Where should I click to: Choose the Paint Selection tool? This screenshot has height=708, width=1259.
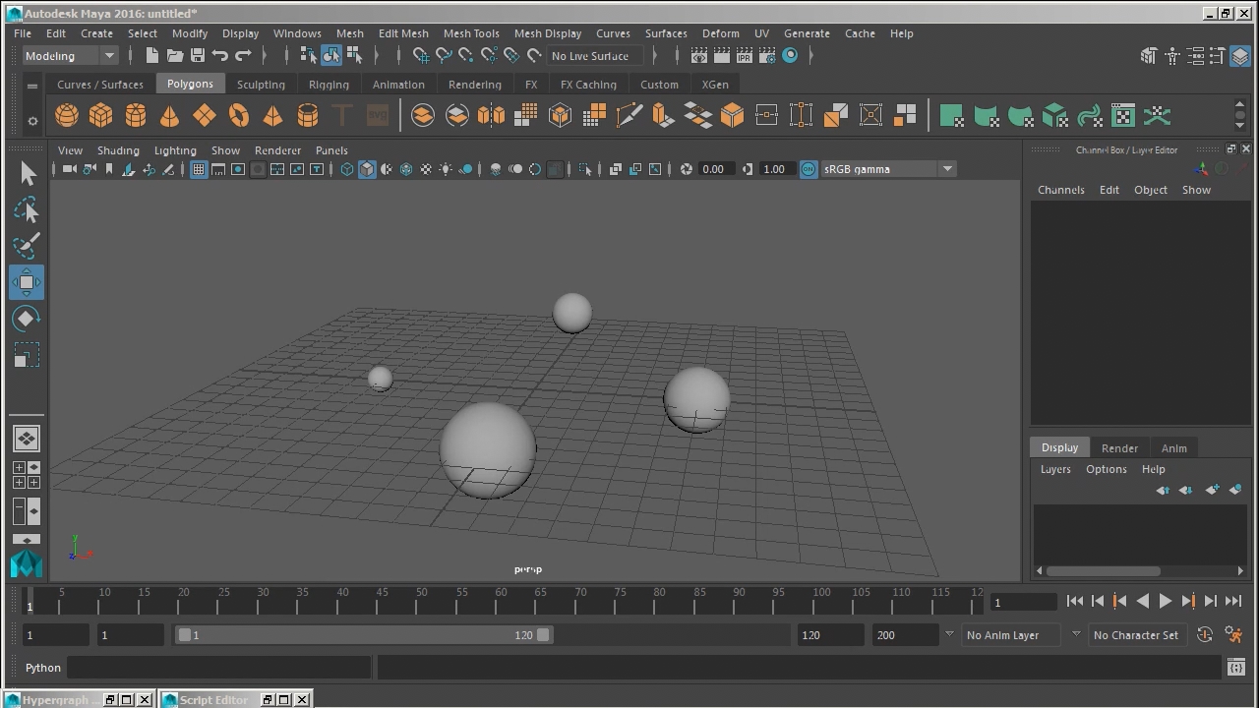pyautogui.click(x=27, y=246)
